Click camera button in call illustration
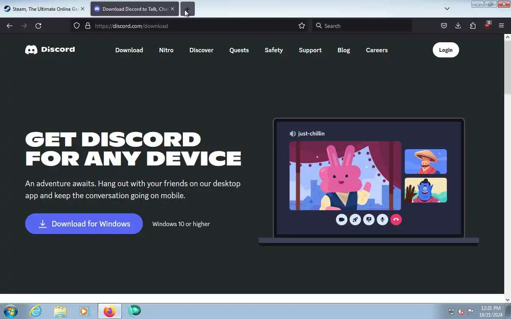Viewport: 511px width, 319px height. coord(342,219)
